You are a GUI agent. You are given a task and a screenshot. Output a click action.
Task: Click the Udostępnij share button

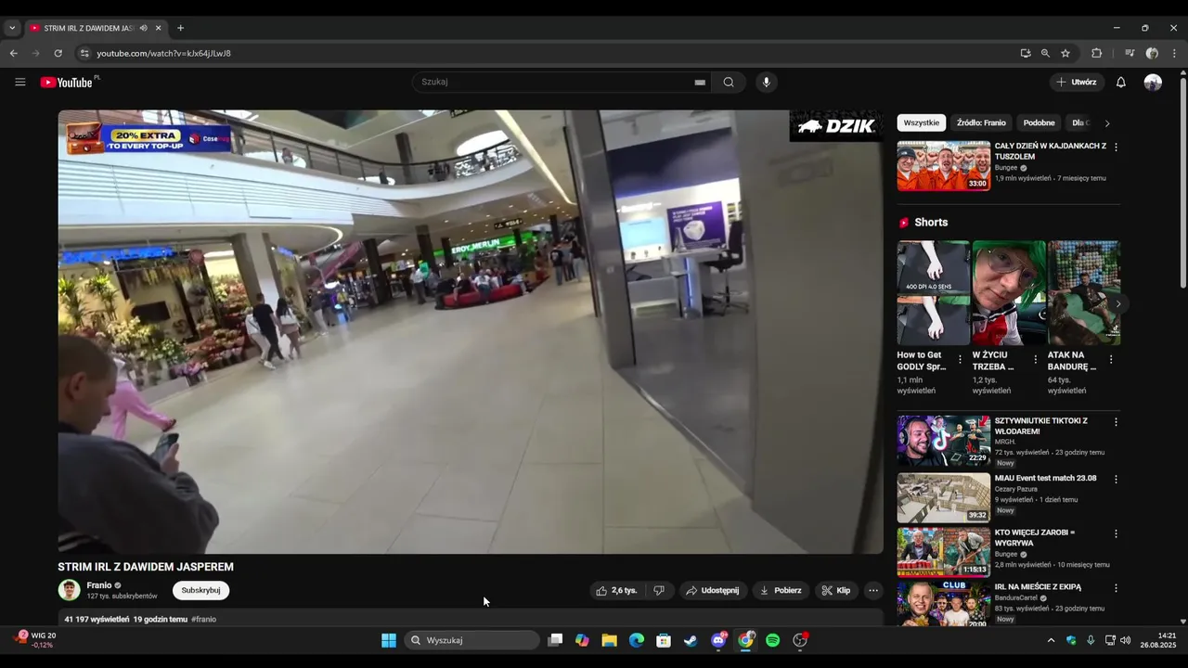point(712,590)
